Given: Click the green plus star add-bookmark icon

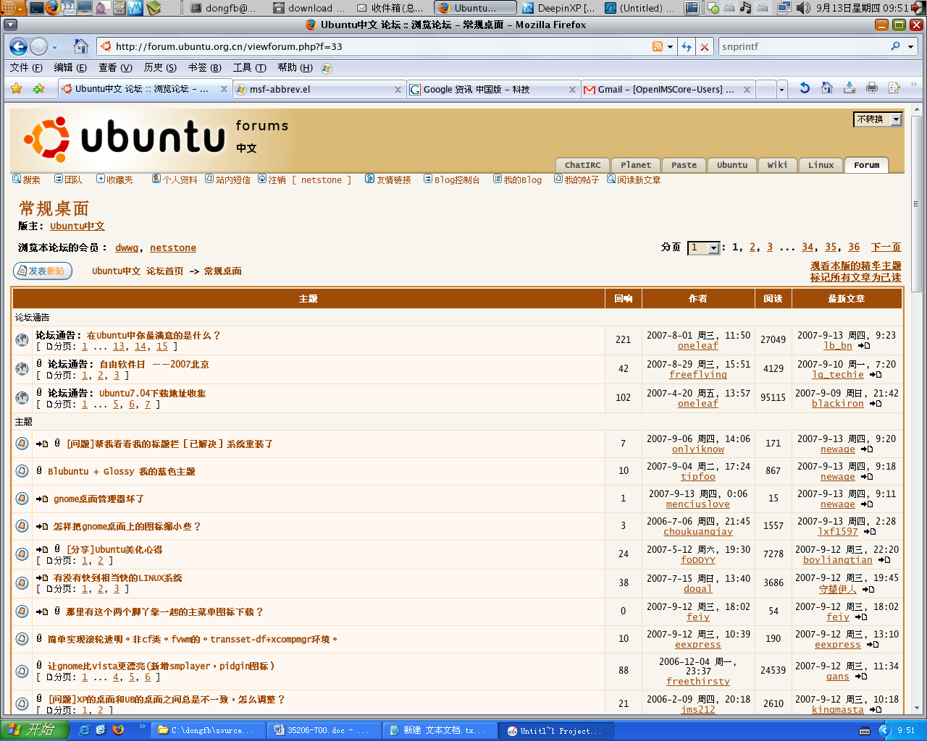Looking at the screenshot, I should [38, 88].
